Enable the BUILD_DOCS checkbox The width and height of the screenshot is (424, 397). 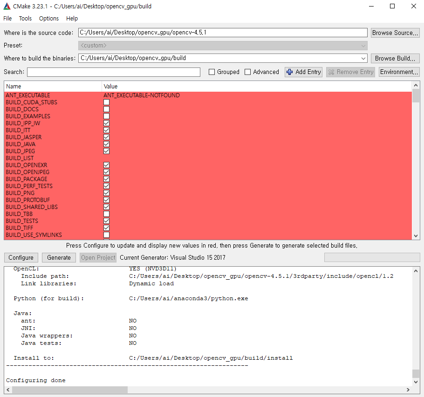(x=107, y=109)
